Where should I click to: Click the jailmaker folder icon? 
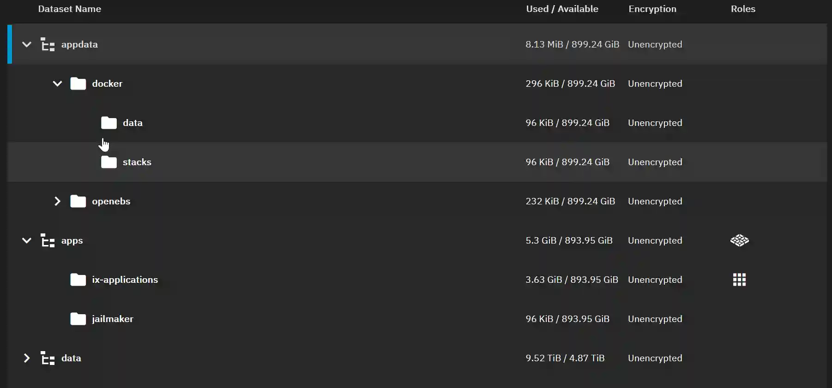tap(78, 319)
